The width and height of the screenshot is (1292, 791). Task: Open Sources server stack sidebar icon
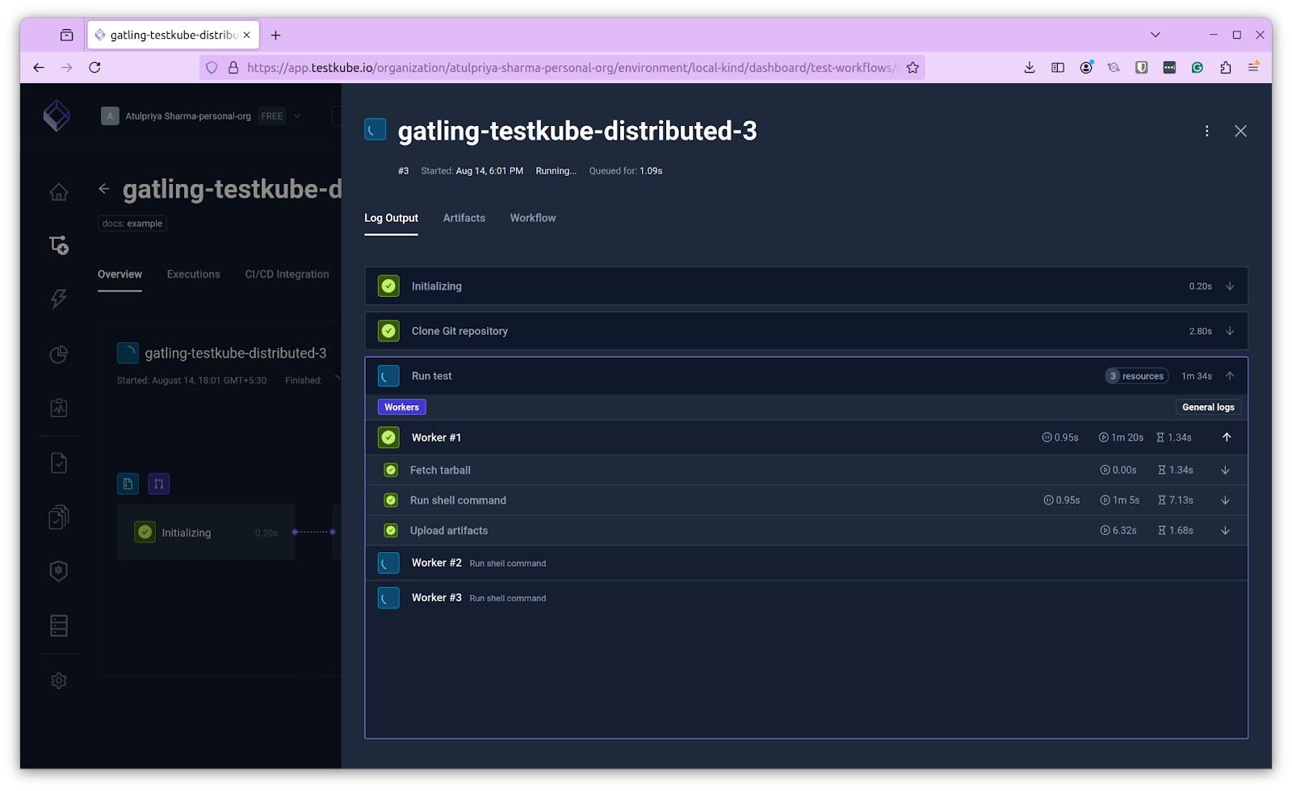coord(59,626)
